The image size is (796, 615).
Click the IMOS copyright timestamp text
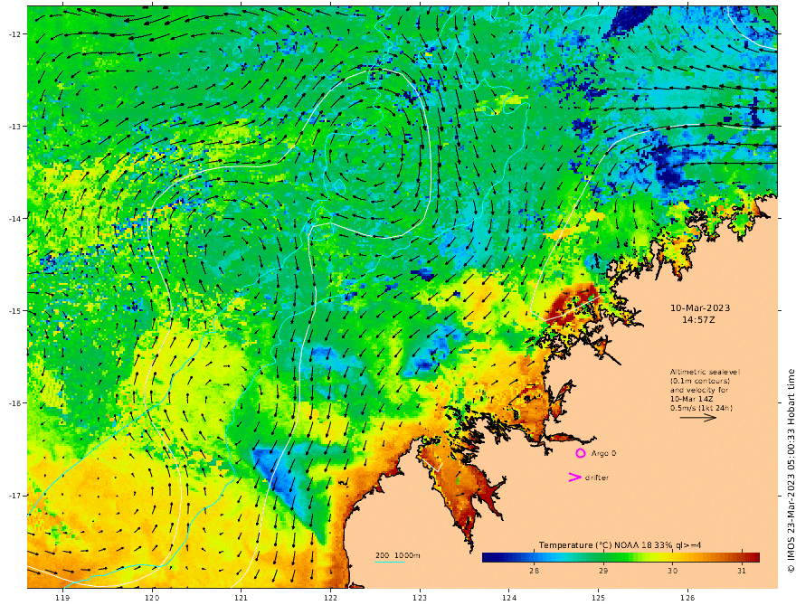(x=790, y=471)
